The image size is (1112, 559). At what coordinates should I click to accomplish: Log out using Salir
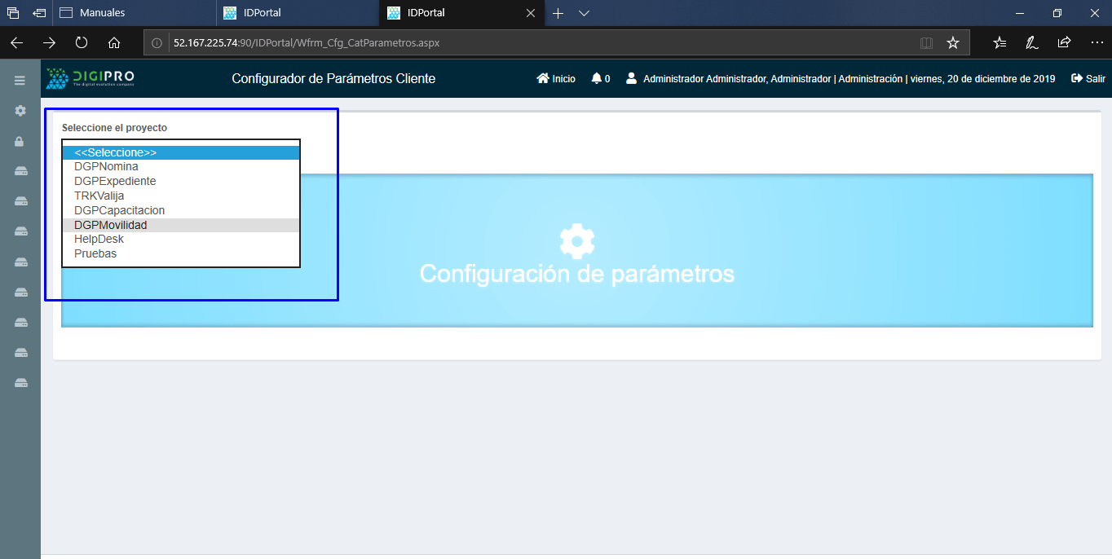1088,79
